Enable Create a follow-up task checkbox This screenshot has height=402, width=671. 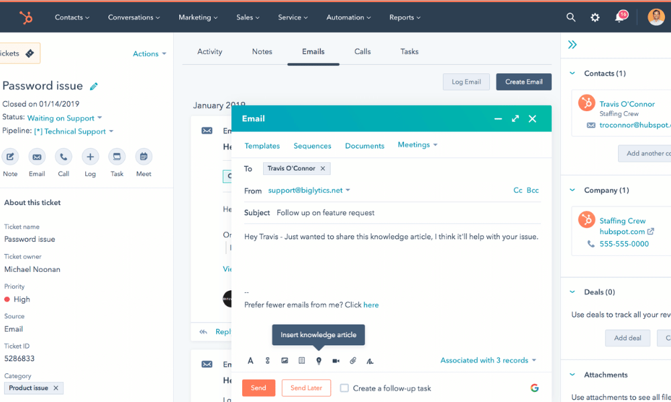(344, 388)
